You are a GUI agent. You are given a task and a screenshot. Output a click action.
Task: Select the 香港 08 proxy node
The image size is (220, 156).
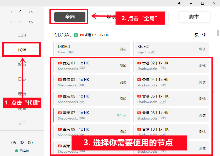click(166, 115)
